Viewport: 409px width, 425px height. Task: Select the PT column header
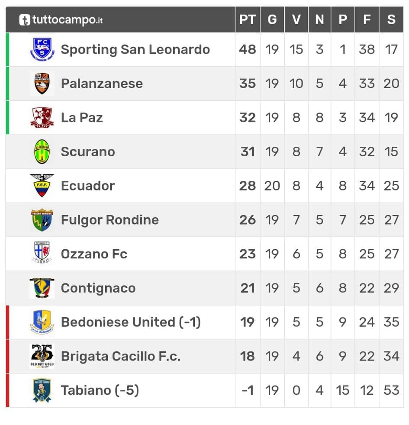click(248, 20)
